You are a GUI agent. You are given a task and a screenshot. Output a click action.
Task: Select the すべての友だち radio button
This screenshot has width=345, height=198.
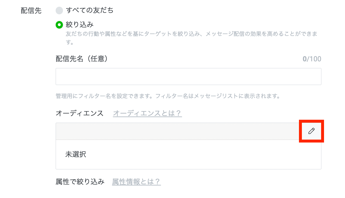59,11
